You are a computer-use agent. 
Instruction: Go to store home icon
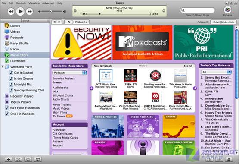(x=68, y=22)
